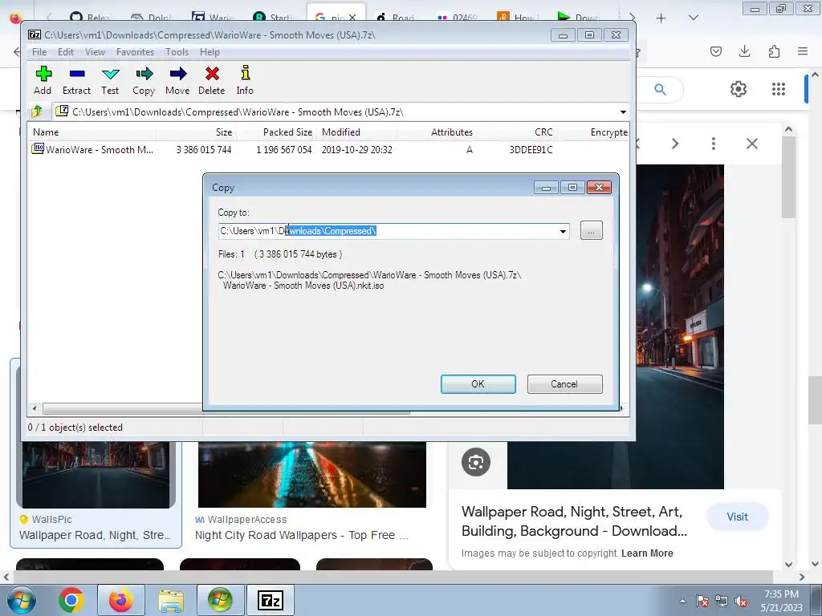Viewport: 822px width, 616px height.
Task: Open the 7-Zip taskbar button
Action: [270, 600]
